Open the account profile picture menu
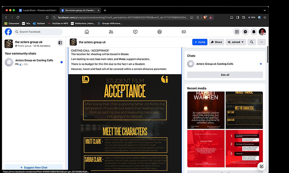The width and height of the screenshot is (289, 173). [262, 32]
